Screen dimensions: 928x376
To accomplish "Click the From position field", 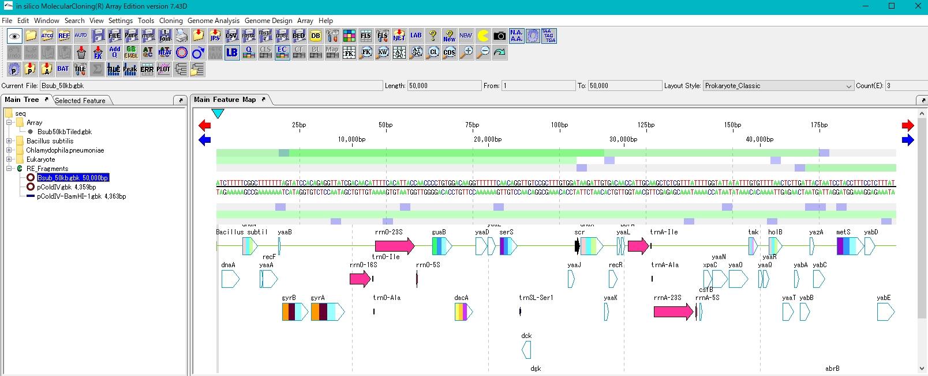I will click(538, 86).
